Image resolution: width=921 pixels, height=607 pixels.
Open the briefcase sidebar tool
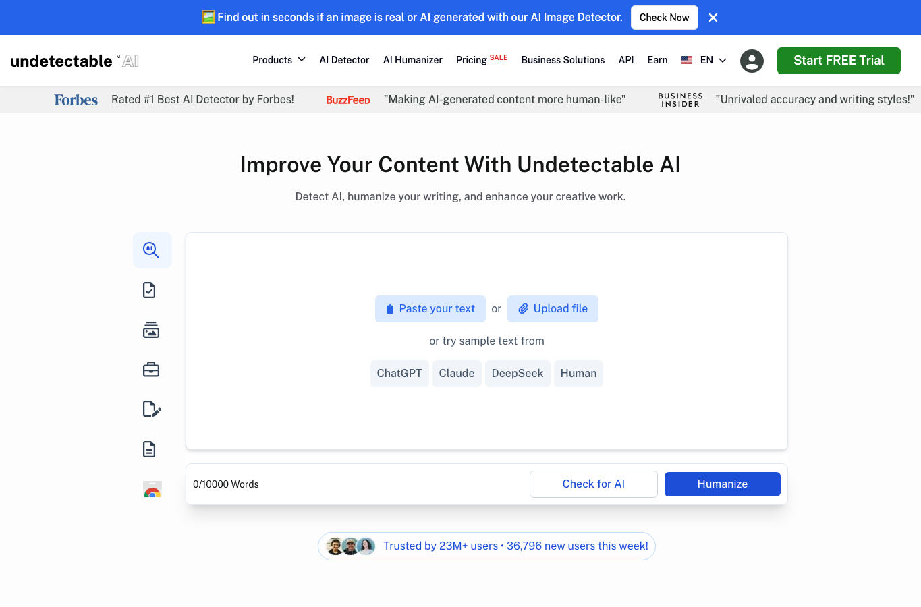coord(151,370)
